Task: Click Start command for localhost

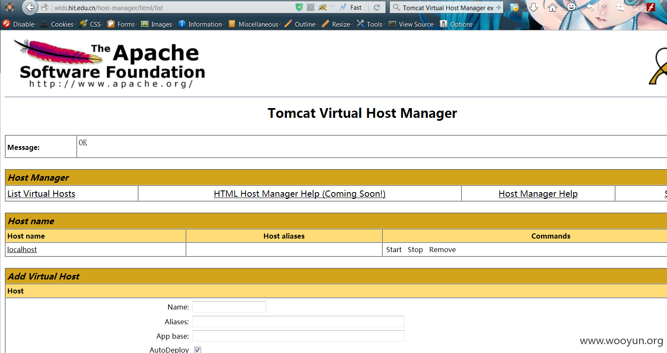Action: click(x=394, y=250)
